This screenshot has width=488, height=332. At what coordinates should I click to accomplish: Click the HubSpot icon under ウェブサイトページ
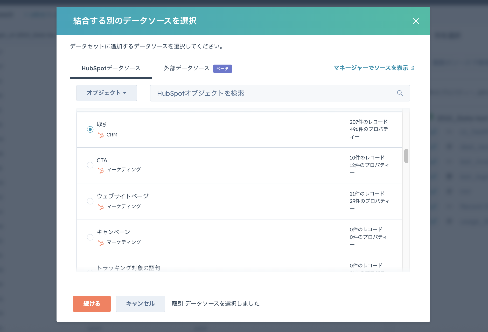point(101,207)
